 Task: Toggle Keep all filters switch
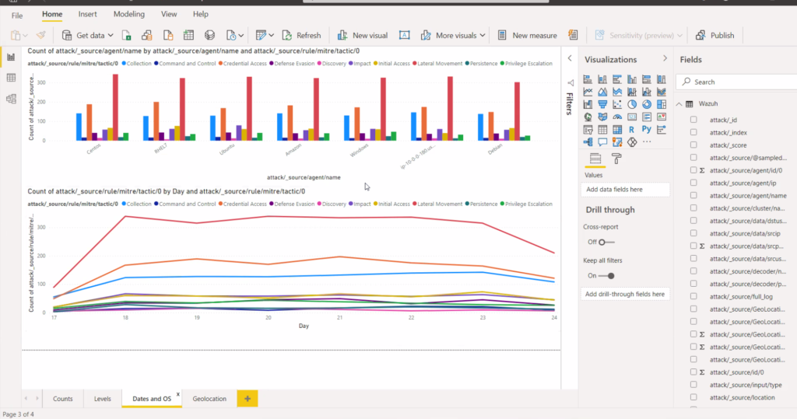[x=606, y=276]
